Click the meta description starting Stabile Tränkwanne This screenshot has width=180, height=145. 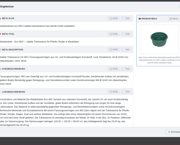(64, 59)
